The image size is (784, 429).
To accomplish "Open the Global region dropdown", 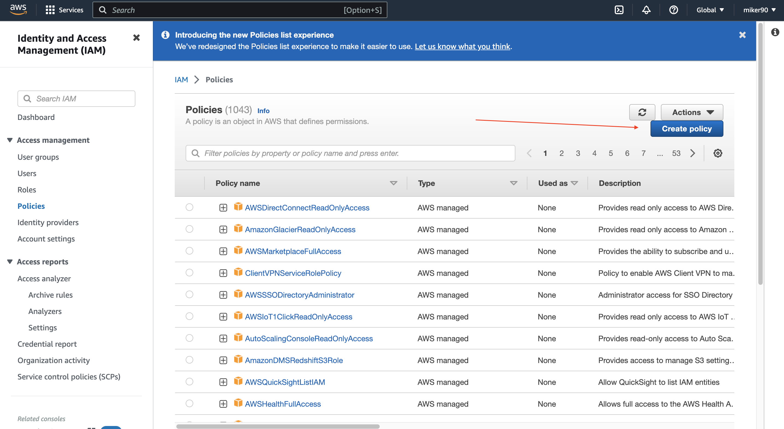I will coord(710,10).
